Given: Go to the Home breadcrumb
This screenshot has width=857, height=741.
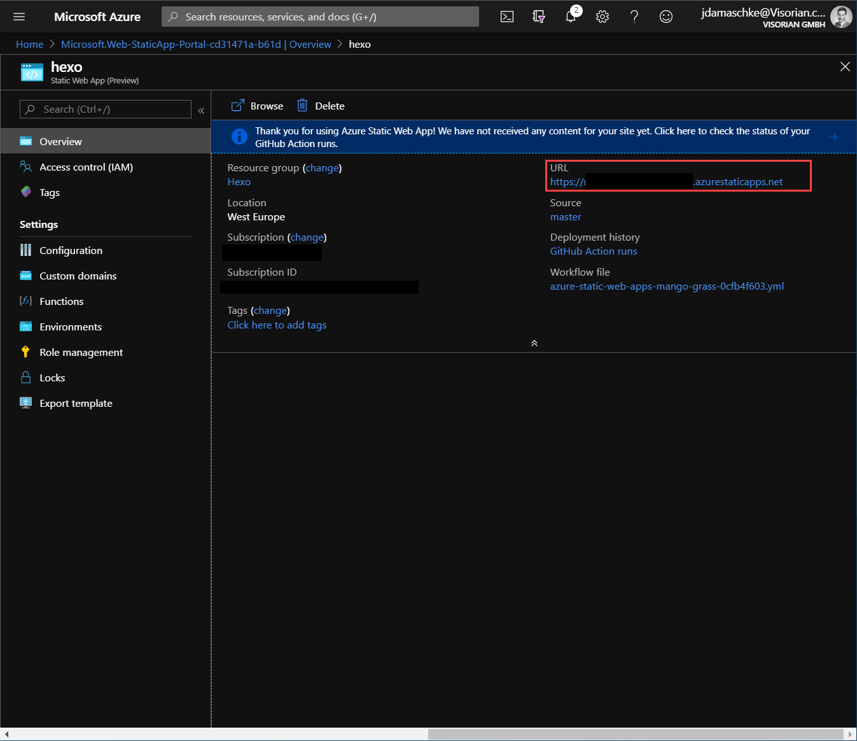Looking at the screenshot, I should [x=29, y=44].
